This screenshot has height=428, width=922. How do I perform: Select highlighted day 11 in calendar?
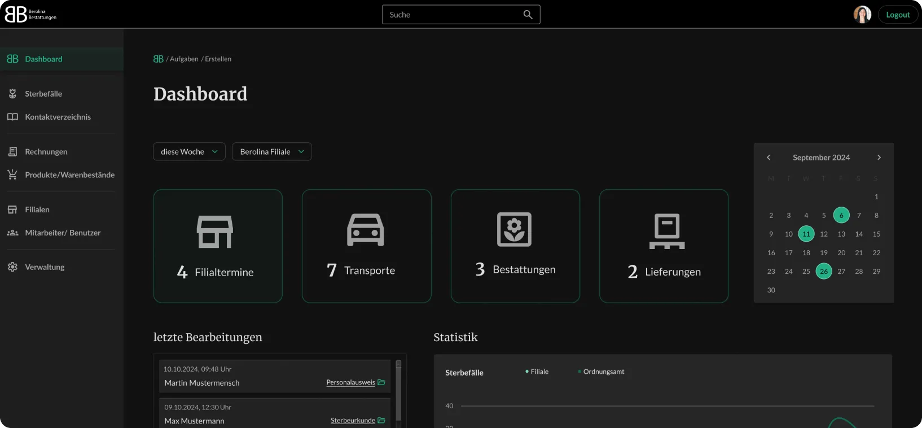(x=806, y=234)
